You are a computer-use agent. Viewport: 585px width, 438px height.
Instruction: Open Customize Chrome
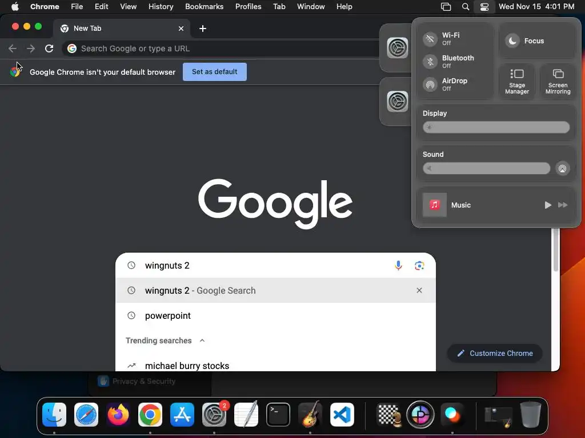pyautogui.click(x=495, y=353)
